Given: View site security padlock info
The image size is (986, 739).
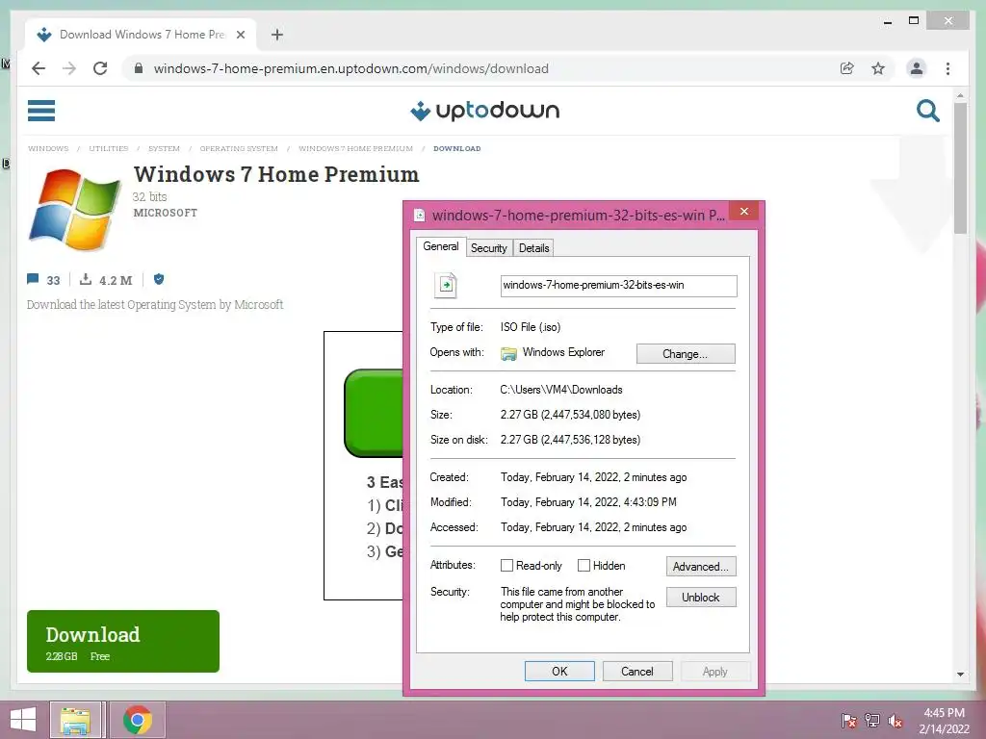Looking at the screenshot, I should (139, 68).
